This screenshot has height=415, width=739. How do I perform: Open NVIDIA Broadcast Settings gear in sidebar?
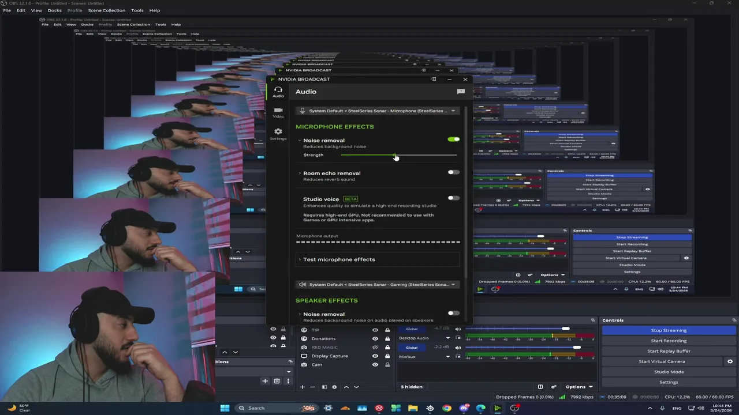(x=278, y=134)
